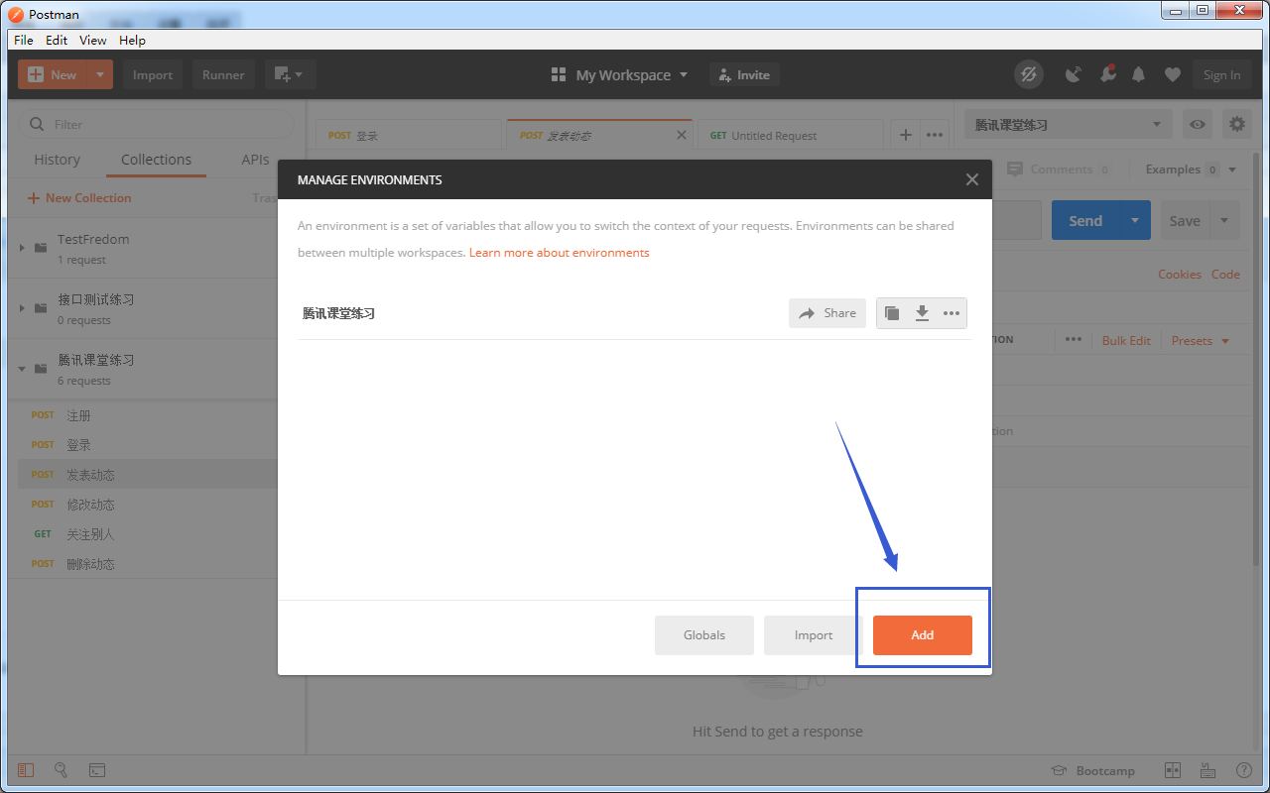The width and height of the screenshot is (1270, 793).
Task: Switch to Collections tab
Action: (x=156, y=160)
